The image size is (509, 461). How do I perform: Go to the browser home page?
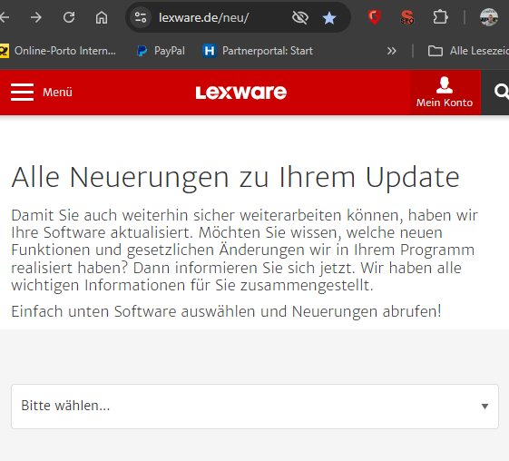point(102,17)
